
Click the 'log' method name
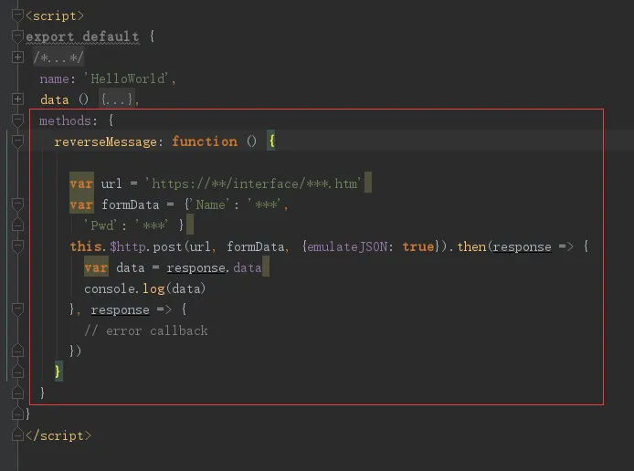click(153, 288)
